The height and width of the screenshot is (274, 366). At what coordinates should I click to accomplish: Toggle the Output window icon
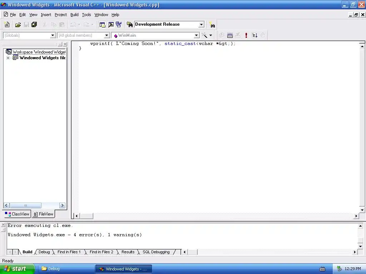tap(111, 25)
